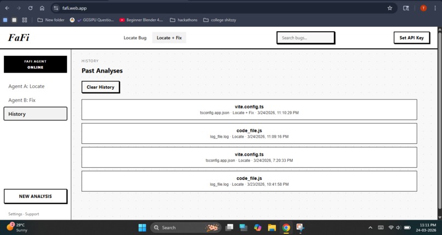Click the address bar URL fafi.web.app

click(x=75, y=8)
